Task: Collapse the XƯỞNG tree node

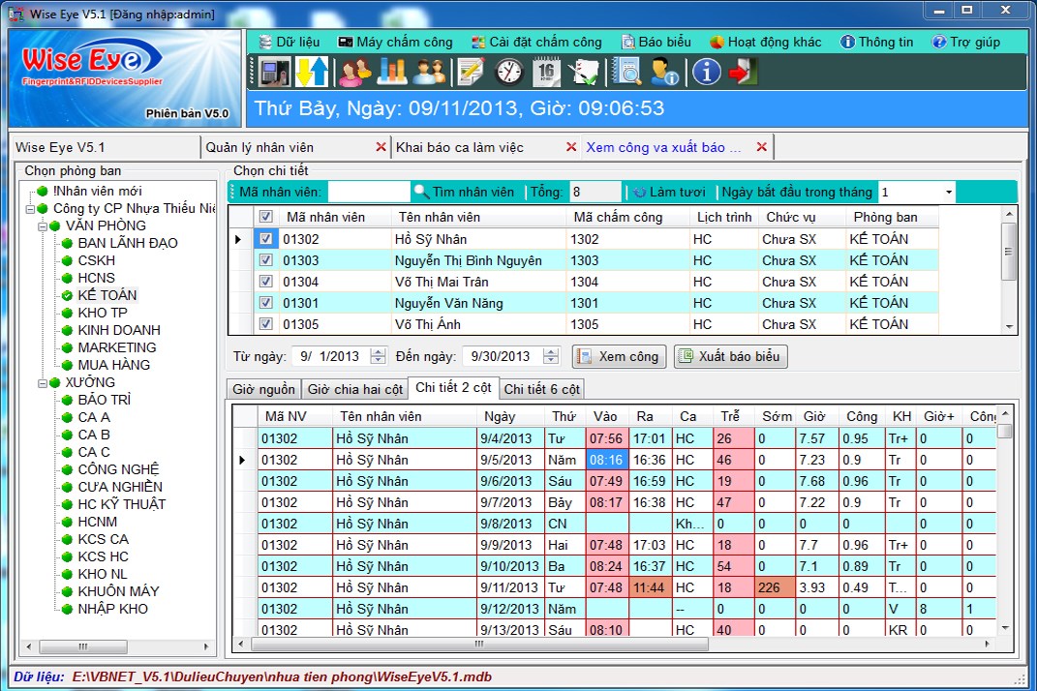Action: point(43,383)
